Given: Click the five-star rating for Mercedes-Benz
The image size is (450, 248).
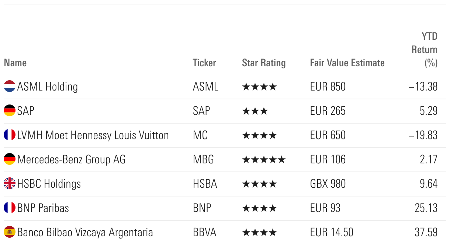Looking at the screenshot, I should 263,160.
